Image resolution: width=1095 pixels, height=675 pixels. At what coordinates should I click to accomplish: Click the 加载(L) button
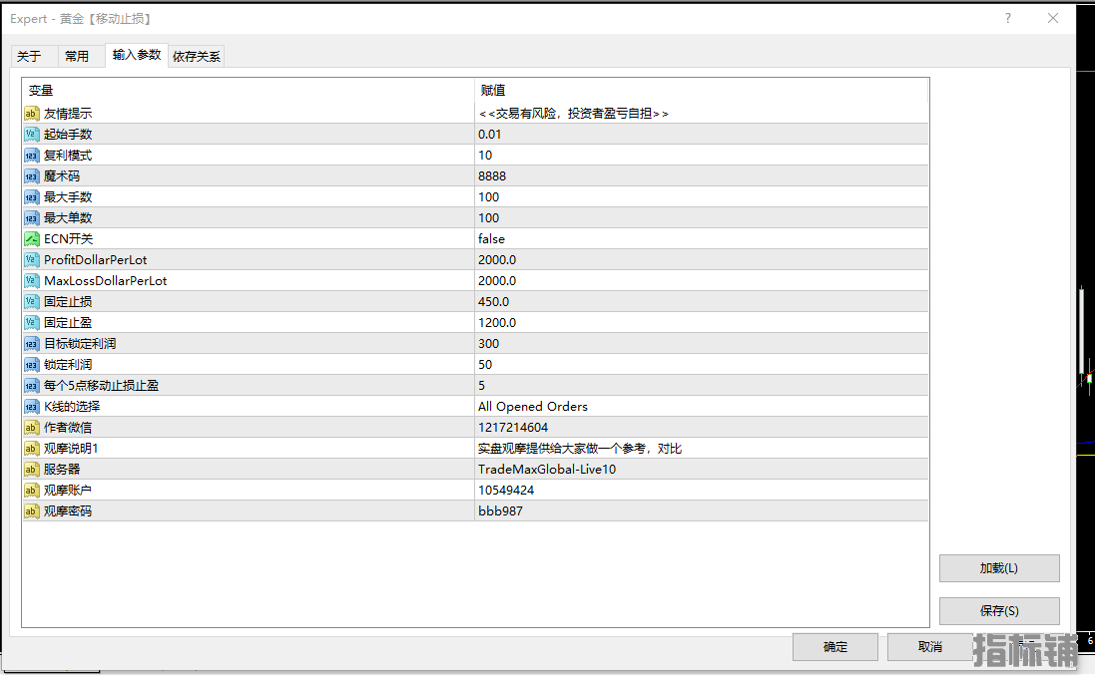coord(999,568)
